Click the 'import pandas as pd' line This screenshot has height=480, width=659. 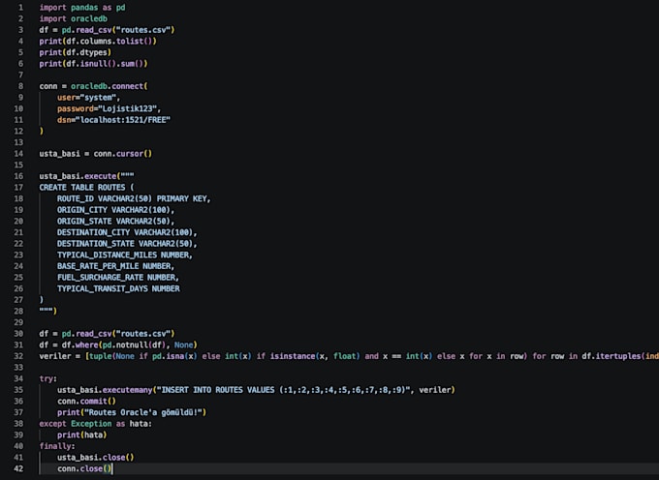pyautogui.click(x=82, y=8)
